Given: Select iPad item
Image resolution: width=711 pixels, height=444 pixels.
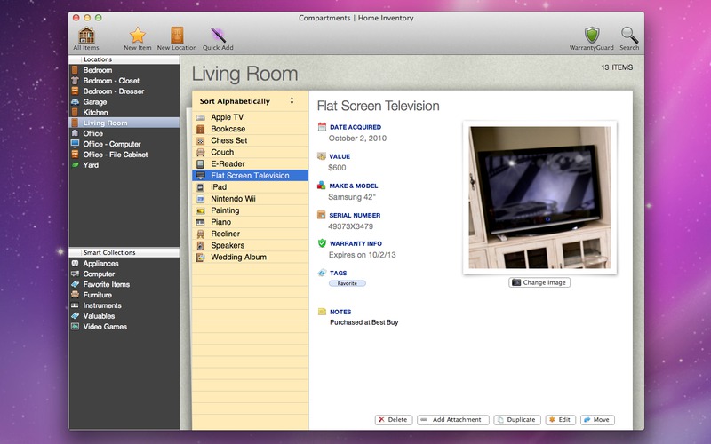Looking at the screenshot, I should 251,187.
